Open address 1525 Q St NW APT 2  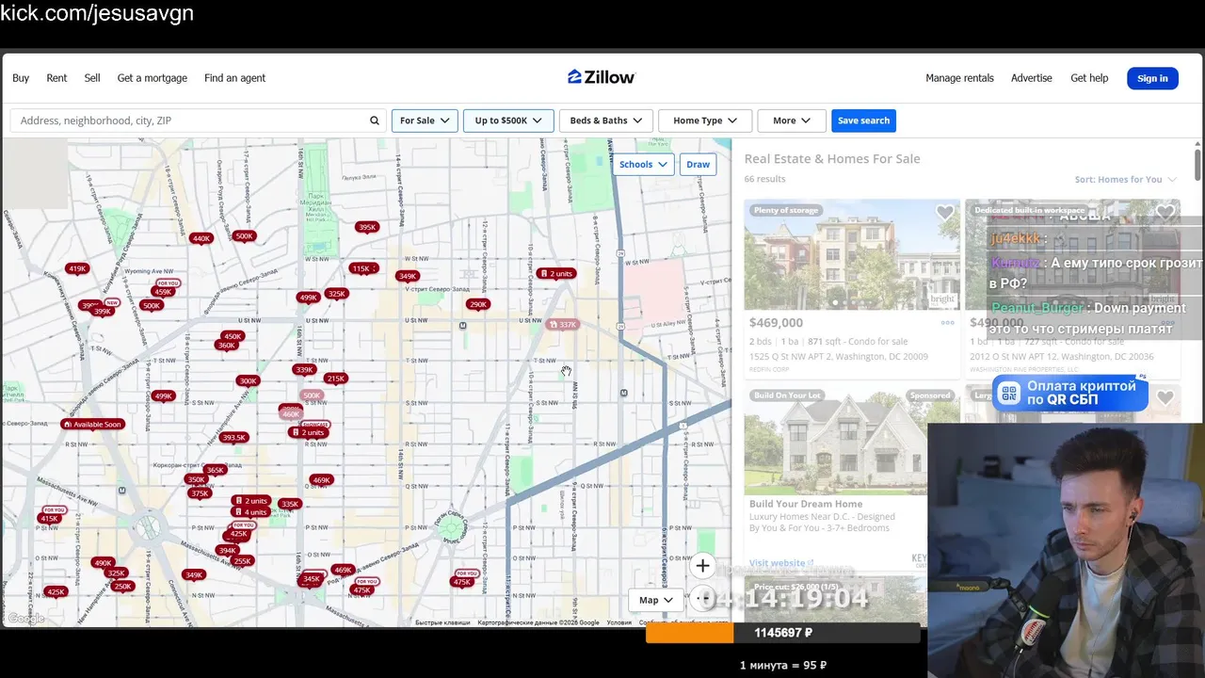pyautogui.click(x=839, y=357)
